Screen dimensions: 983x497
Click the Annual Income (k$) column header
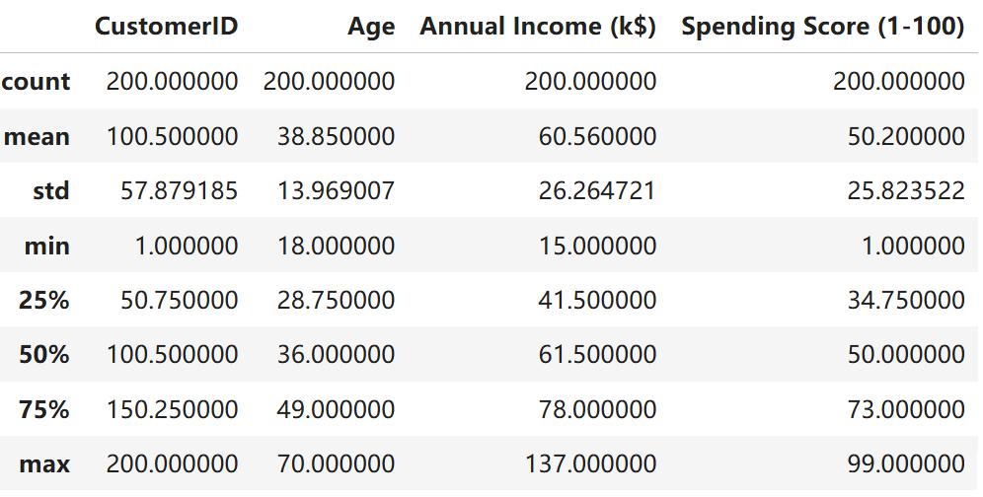coord(538,27)
